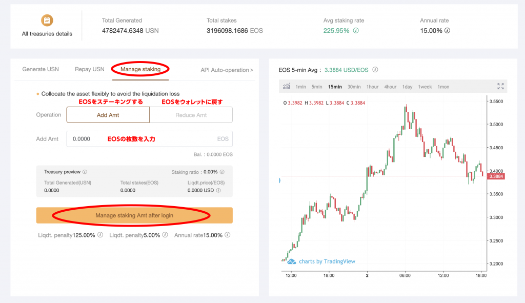The image size is (525, 303).
Task: Select the Reduce Amt operation
Action: [x=191, y=115]
